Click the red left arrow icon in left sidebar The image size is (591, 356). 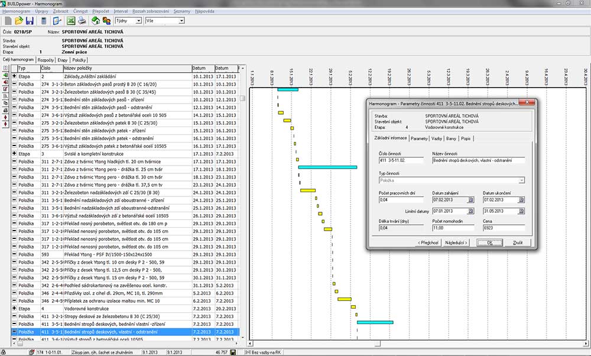click(5, 82)
